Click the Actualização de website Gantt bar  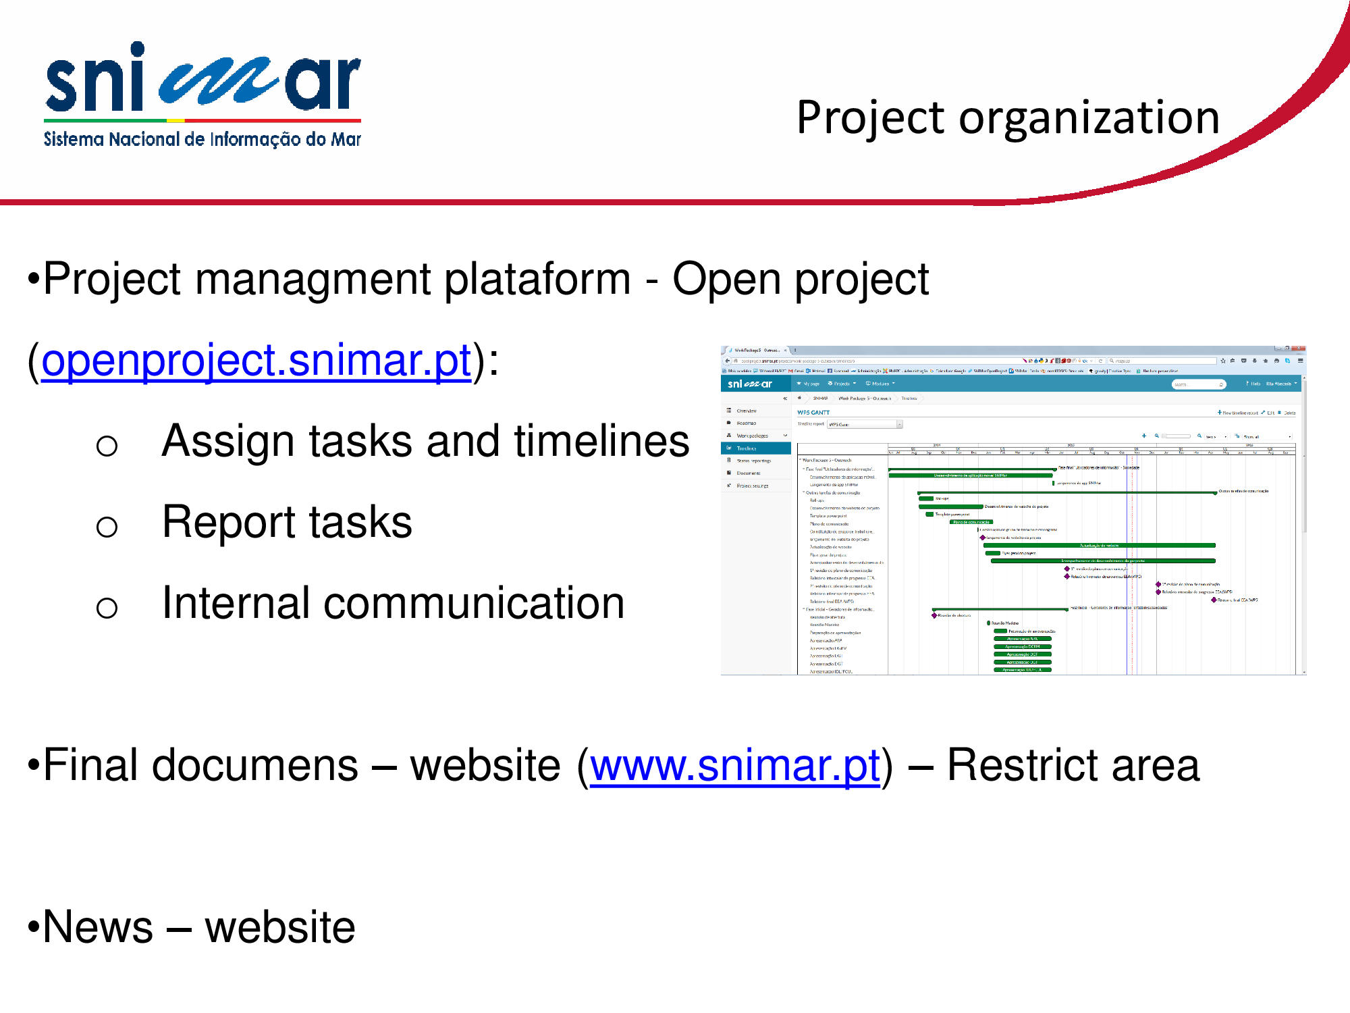tap(1100, 545)
